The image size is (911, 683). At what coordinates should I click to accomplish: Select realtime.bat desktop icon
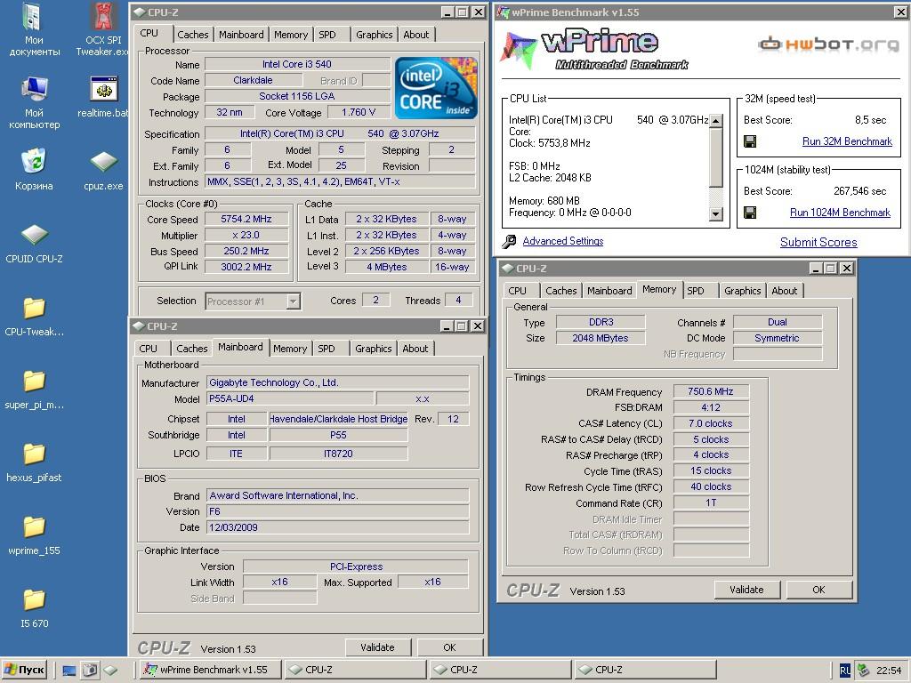tap(103, 97)
